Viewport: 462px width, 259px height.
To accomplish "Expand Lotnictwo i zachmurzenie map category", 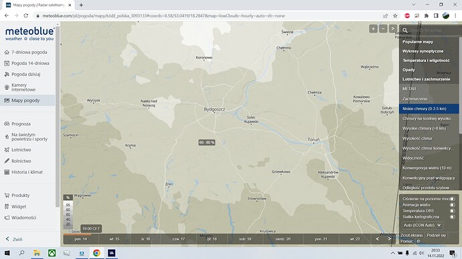I will point(426,79).
